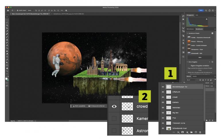Hide the Schwebende Insel layer
The width and height of the screenshot is (221, 139).
[163, 128]
